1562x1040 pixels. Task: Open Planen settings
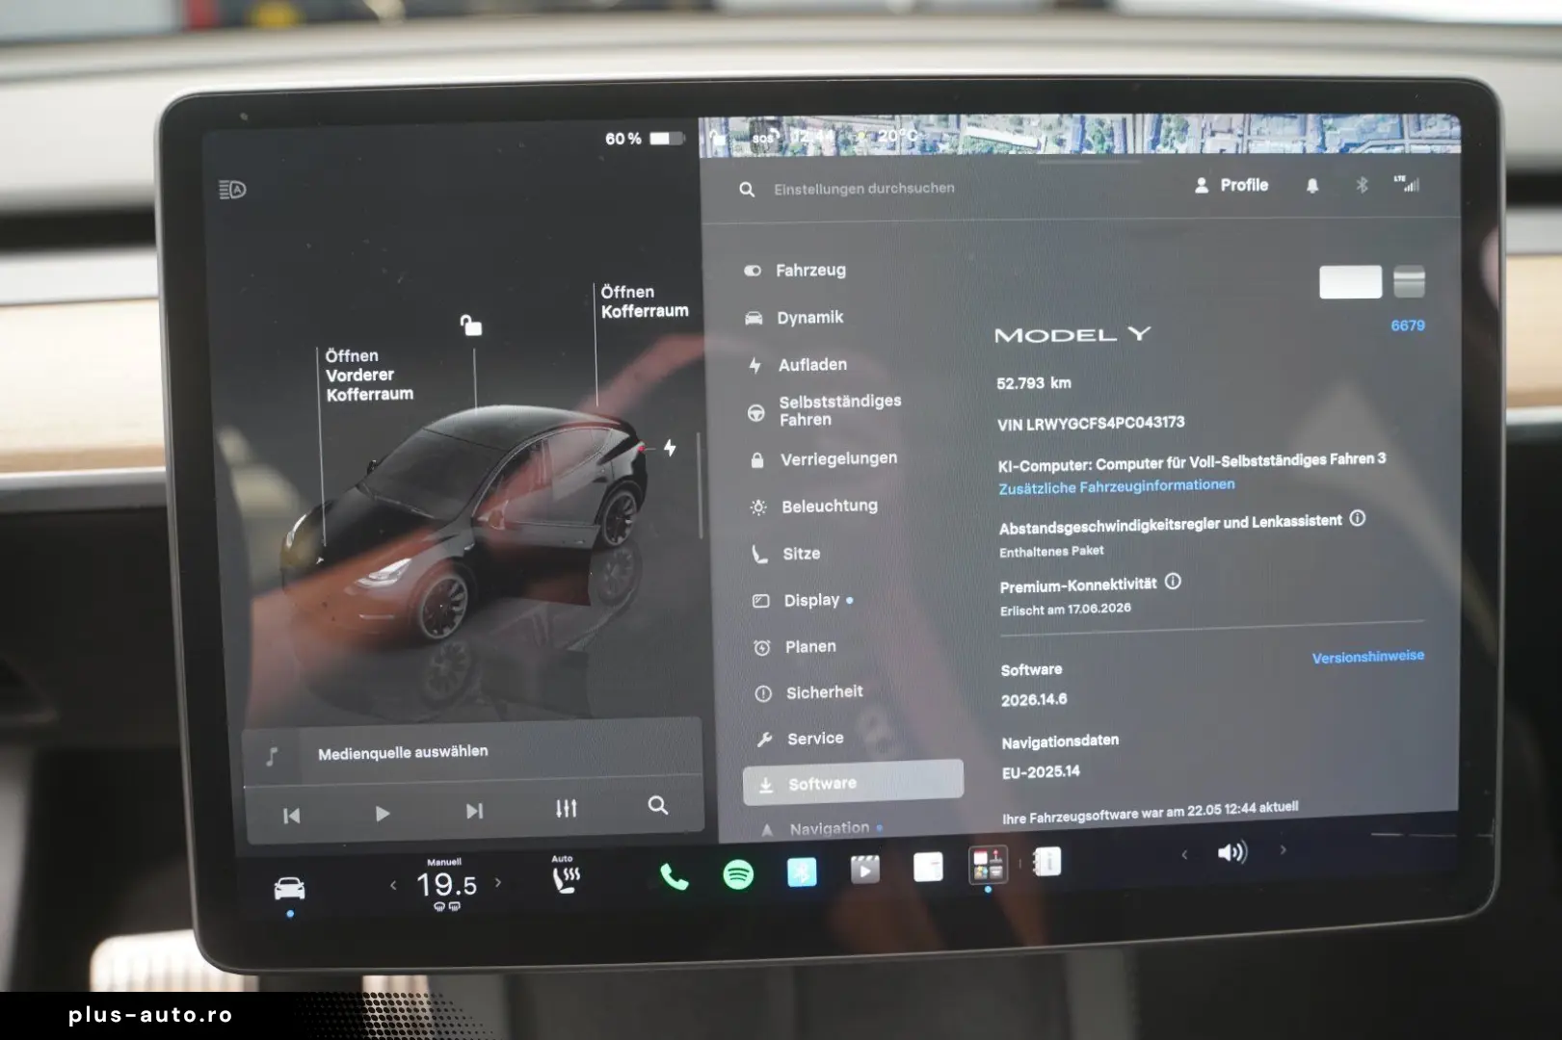click(x=795, y=647)
